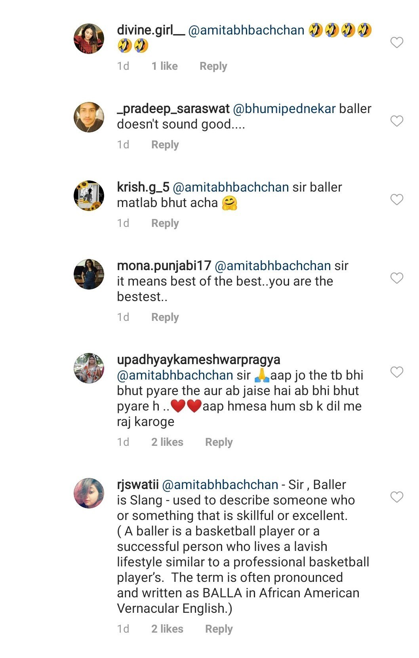419x658 pixels.
Task: Tap heart next to krish.g_5's comment
Action: click(396, 200)
